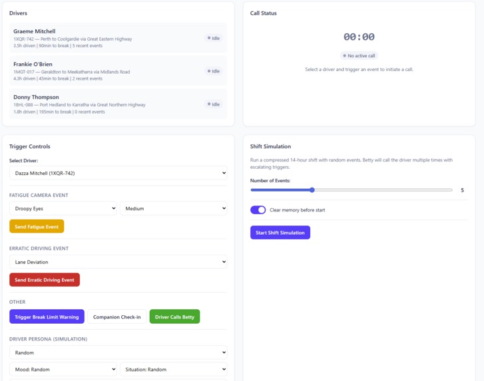Open the Lane Deviation dropdown
Screen dimensions: 484x381
click(119, 262)
